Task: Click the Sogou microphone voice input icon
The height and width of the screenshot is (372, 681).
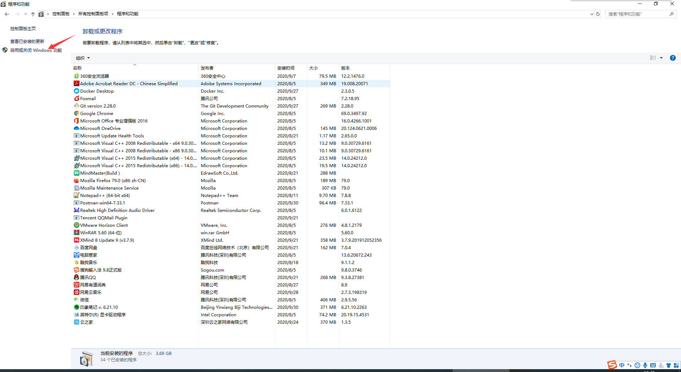Action: click(x=645, y=365)
